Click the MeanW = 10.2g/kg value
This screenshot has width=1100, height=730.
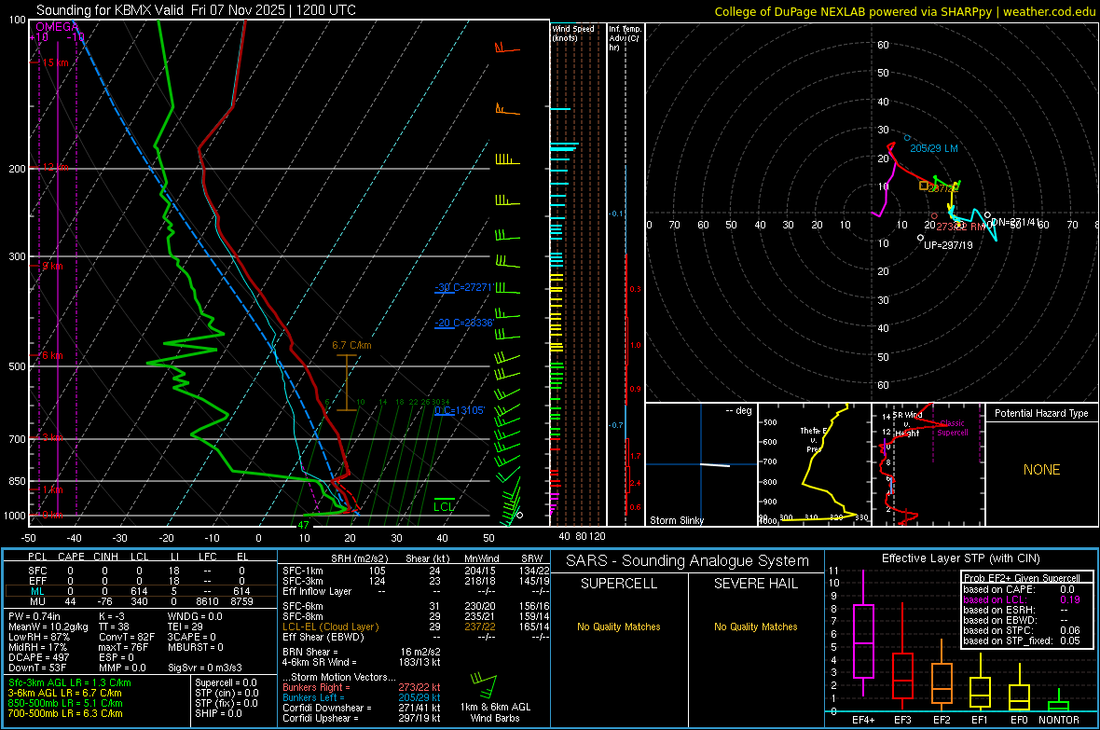[48, 627]
